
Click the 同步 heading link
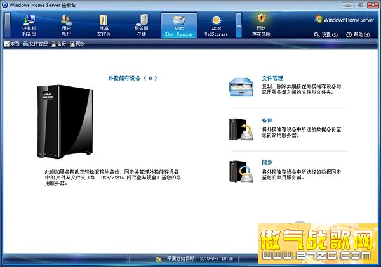(267, 162)
